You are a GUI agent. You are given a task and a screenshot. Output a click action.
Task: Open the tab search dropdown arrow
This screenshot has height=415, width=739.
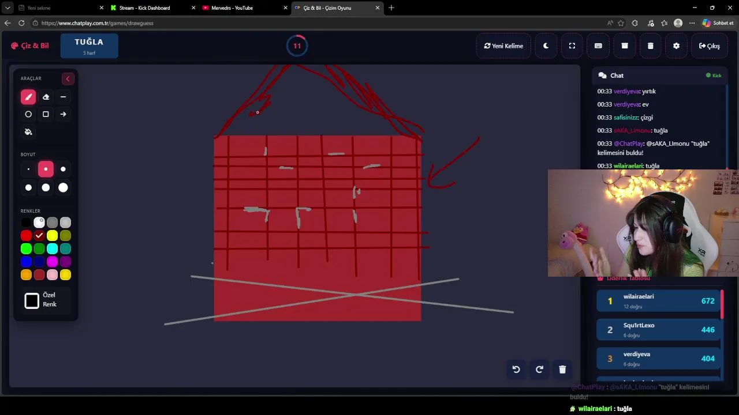pos(7,8)
